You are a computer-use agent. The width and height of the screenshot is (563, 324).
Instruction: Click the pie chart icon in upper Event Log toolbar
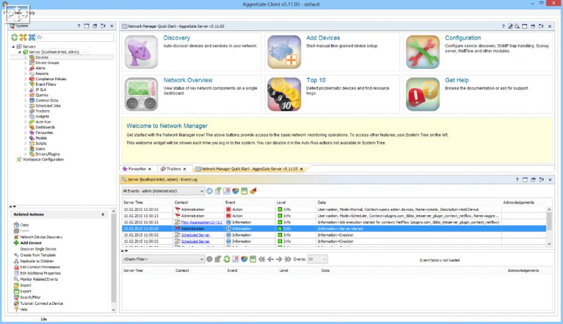(x=235, y=191)
